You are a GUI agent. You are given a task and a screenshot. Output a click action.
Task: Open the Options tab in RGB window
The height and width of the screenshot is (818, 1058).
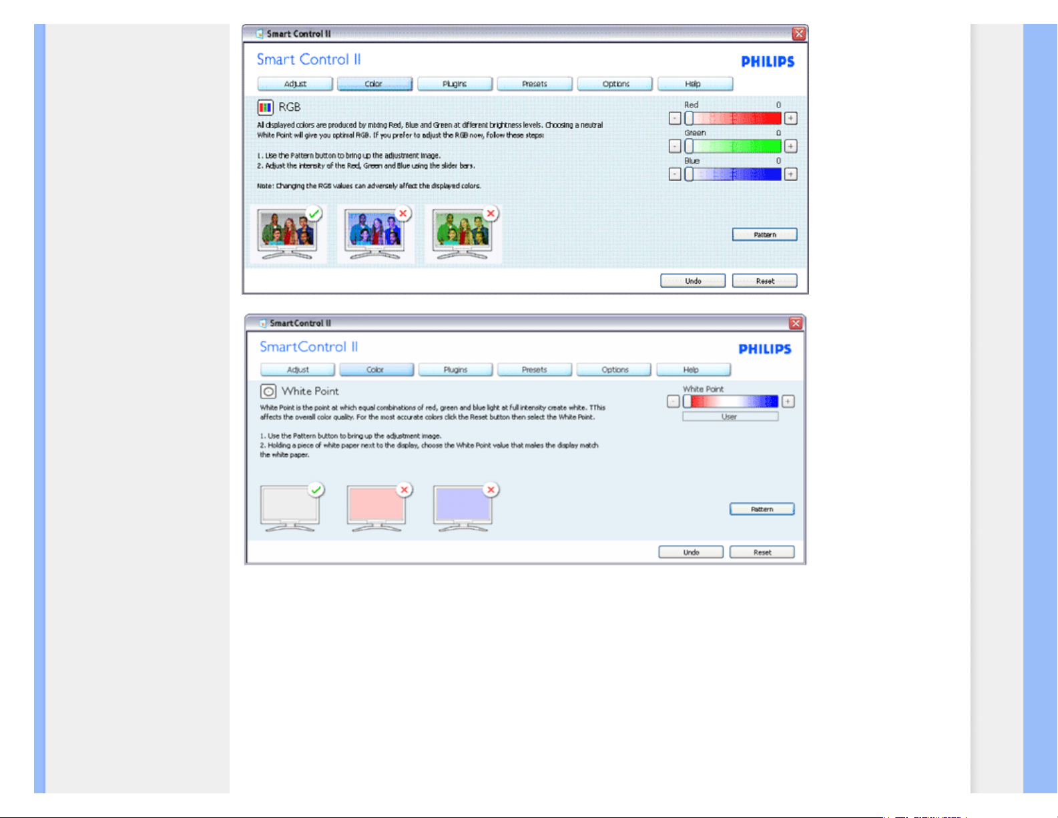[615, 84]
